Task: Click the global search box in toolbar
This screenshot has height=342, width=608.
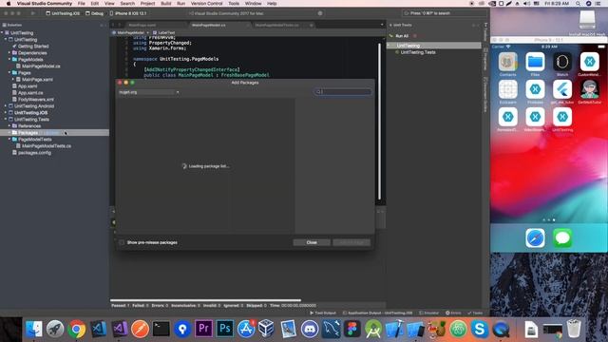Action: tap(445, 13)
